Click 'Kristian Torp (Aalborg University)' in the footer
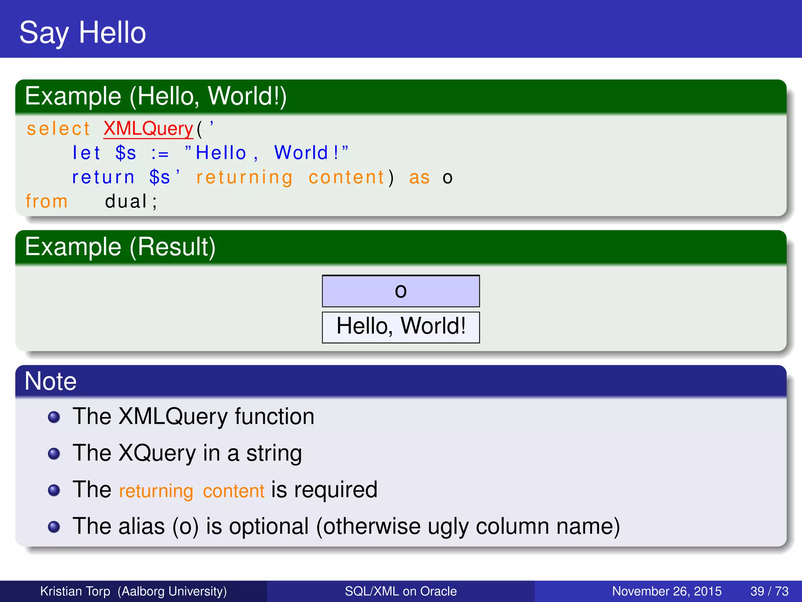 click(x=134, y=591)
